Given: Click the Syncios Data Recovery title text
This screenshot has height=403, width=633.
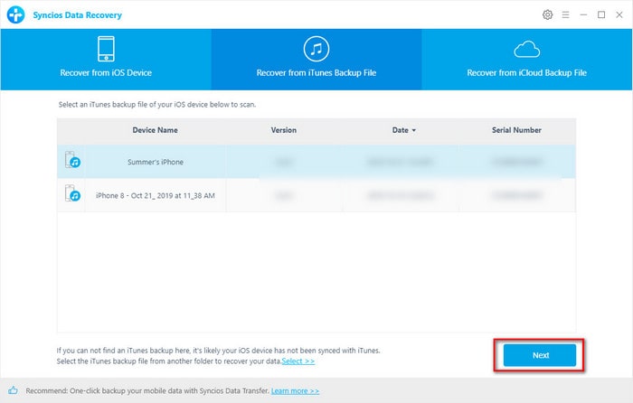Looking at the screenshot, I should point(77,15).
